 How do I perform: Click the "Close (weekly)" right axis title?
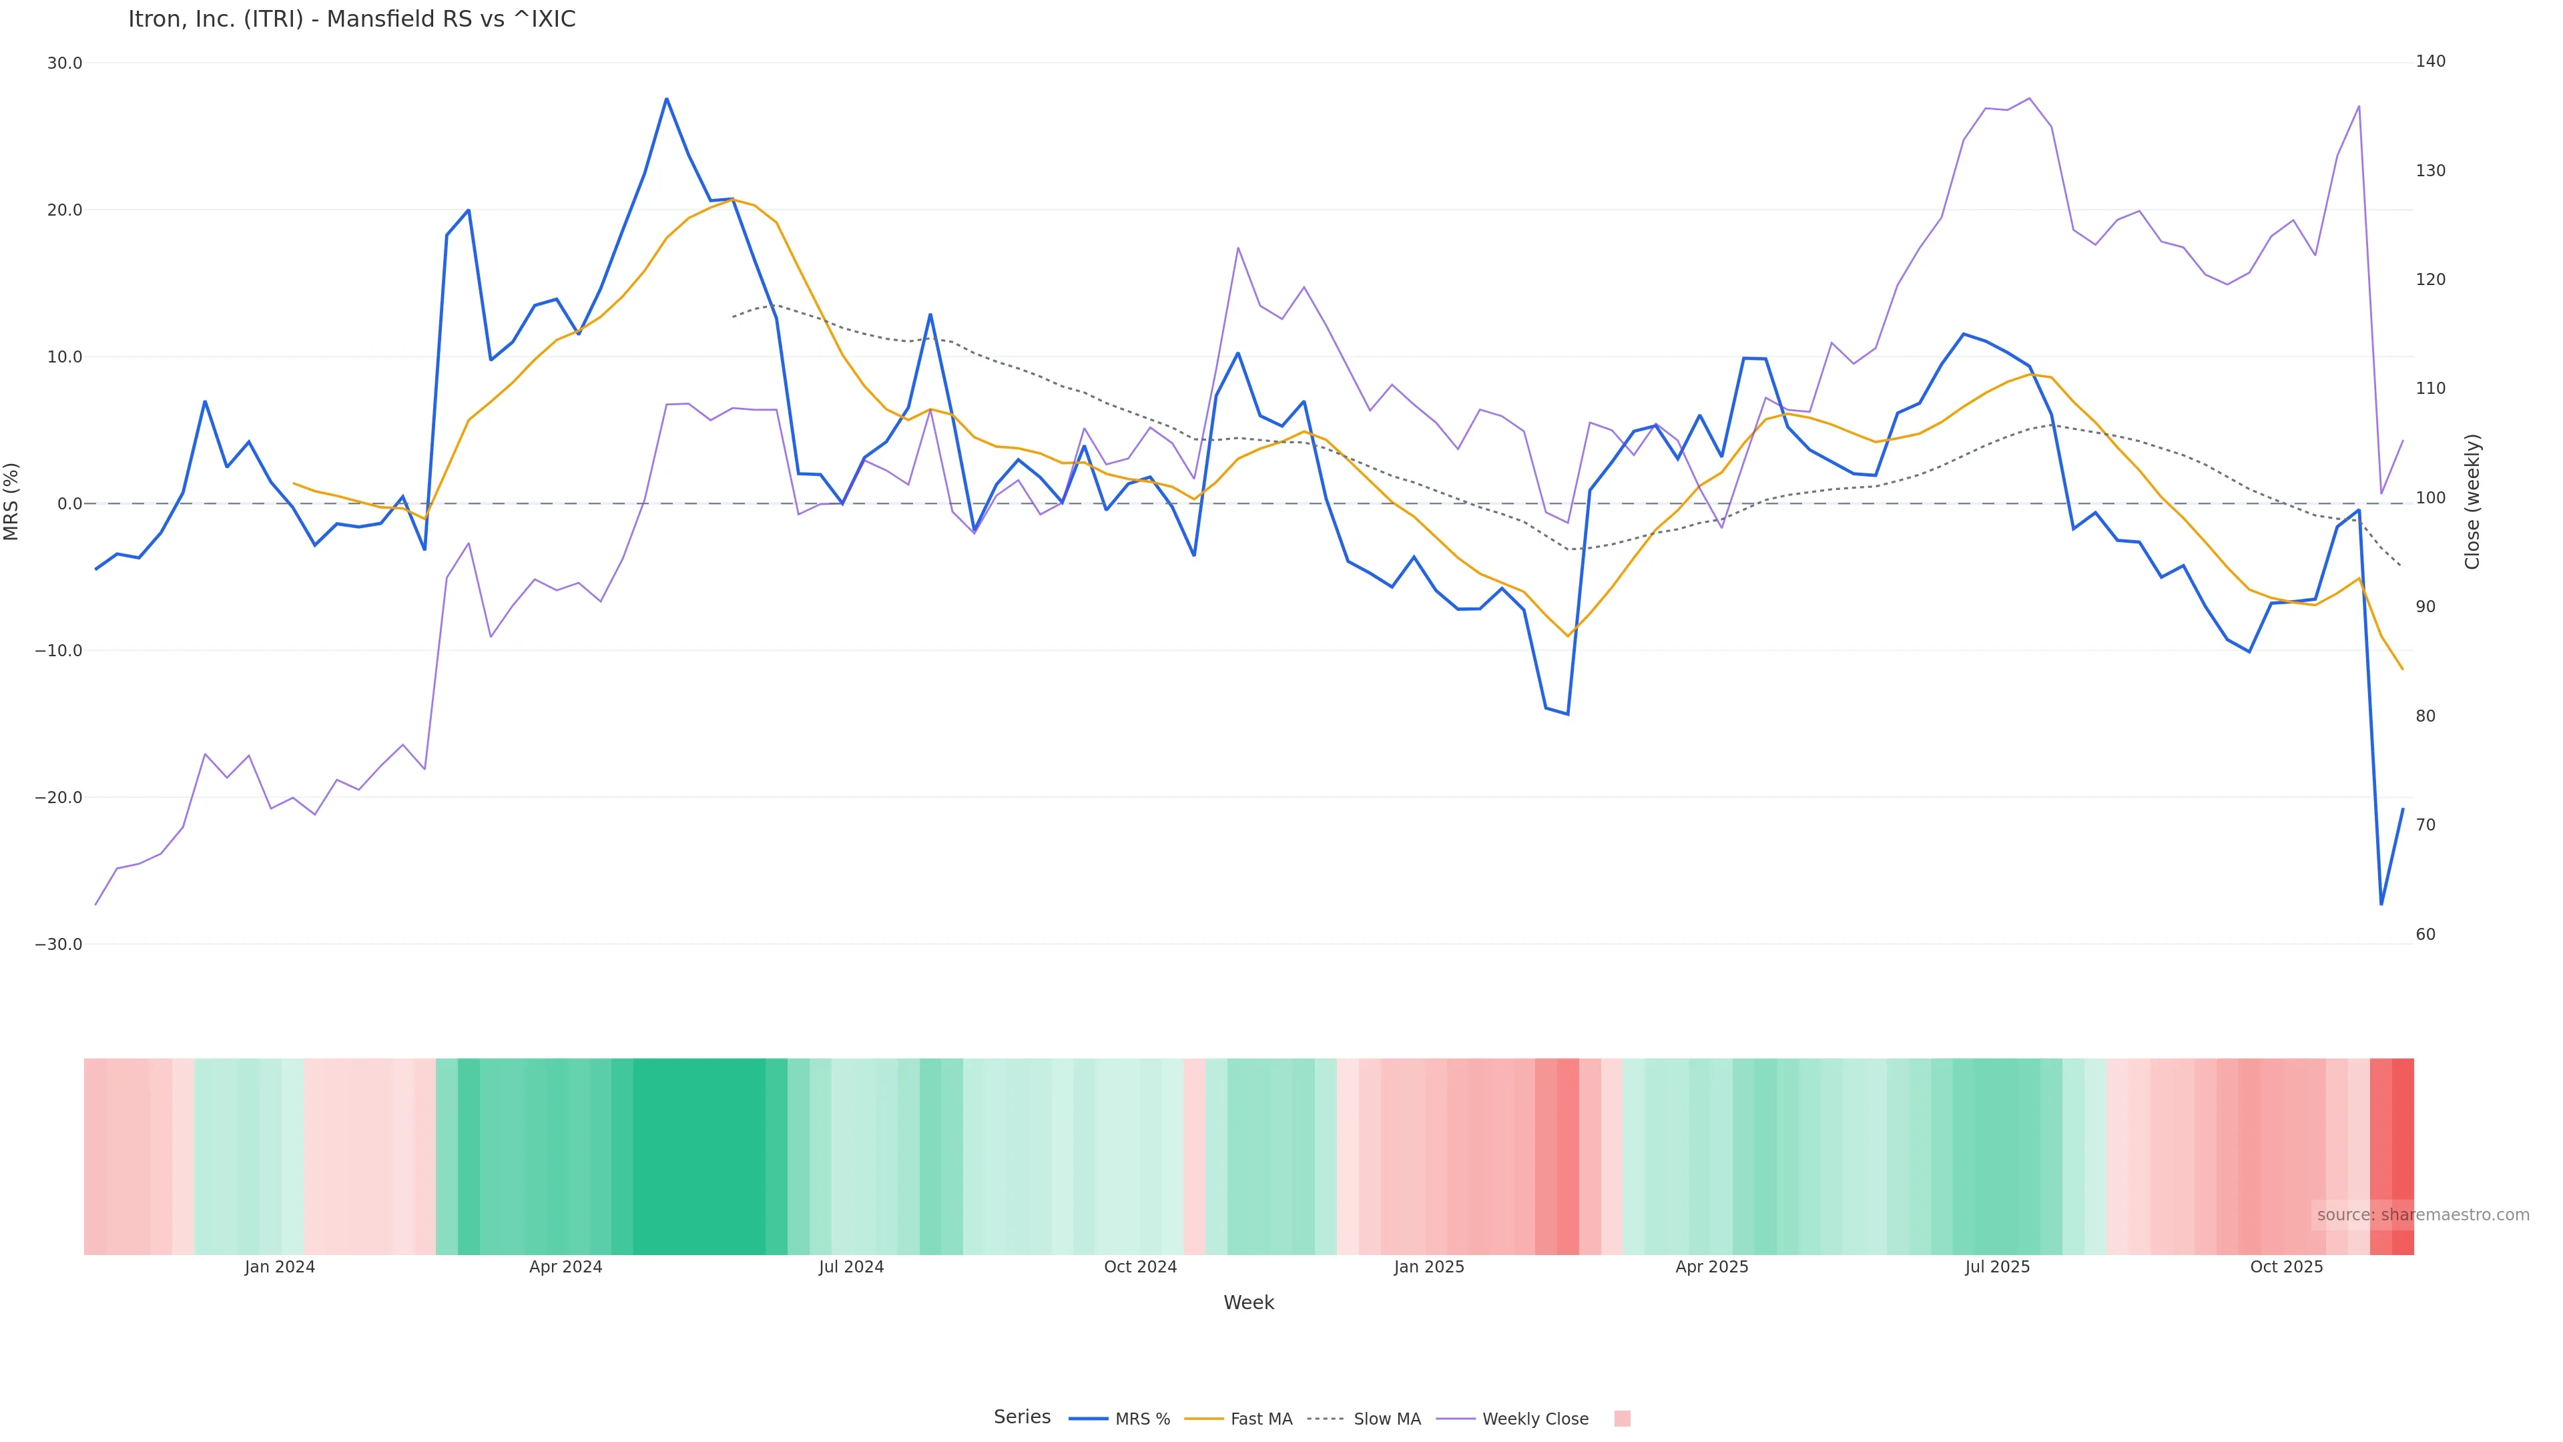(2472, 501)
